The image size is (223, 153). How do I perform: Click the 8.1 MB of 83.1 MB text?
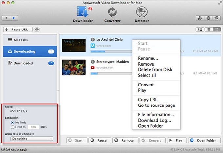pyautogui.click(x=205, y=73)
